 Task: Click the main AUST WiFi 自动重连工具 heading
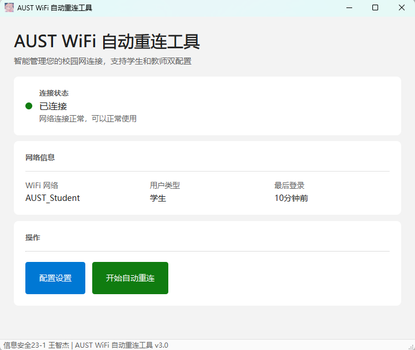pyautogui.click(x=107, y=42)
